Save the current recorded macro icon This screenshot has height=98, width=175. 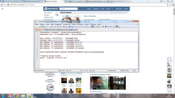[x=113, y=27]
